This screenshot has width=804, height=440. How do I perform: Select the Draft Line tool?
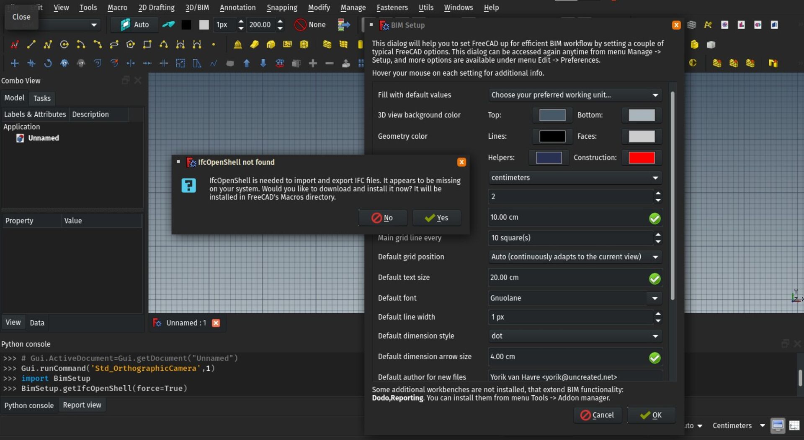tap(31, 44)
